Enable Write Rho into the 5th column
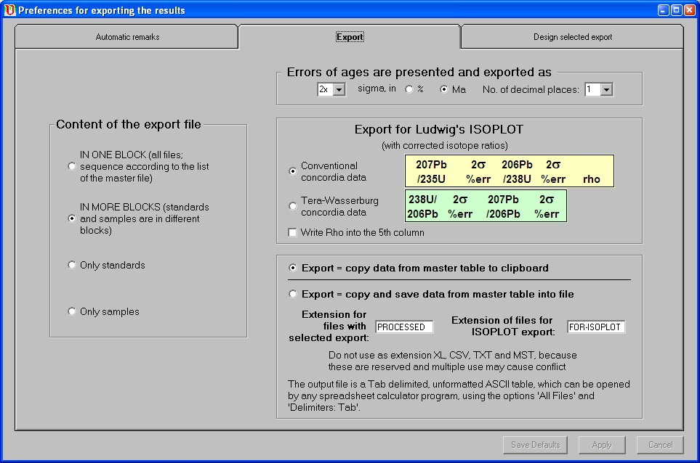The width and height of the screenshot is (700, 463). coord(292,232)
